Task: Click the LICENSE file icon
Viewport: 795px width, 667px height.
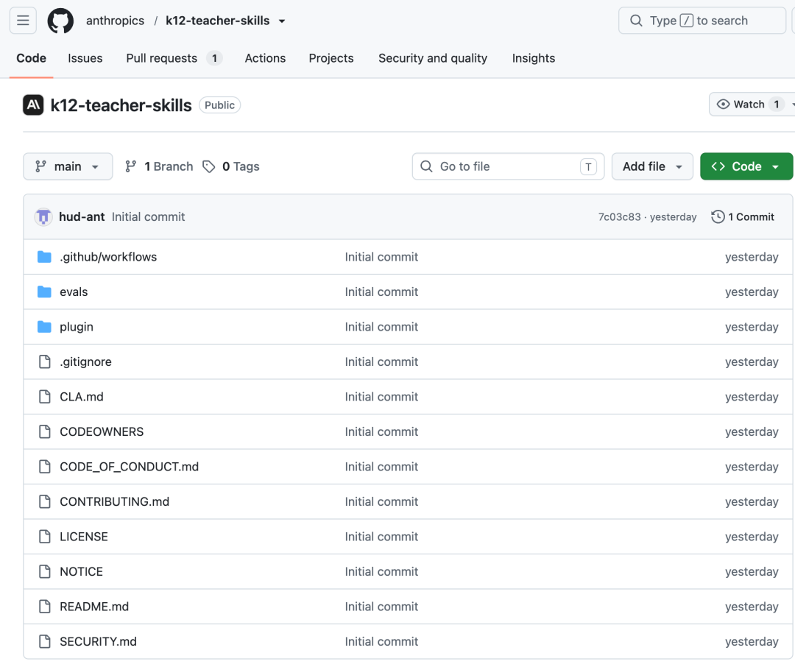Action: 45,537
